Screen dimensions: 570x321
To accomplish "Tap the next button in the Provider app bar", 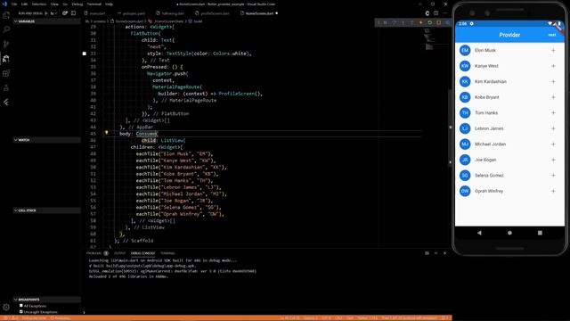I will [x=552, y=35].
